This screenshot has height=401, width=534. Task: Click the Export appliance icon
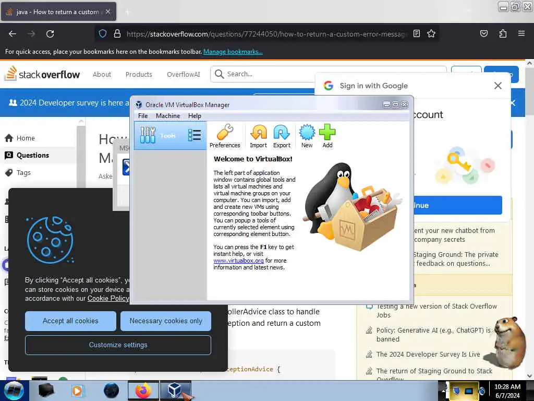[282, 136]
